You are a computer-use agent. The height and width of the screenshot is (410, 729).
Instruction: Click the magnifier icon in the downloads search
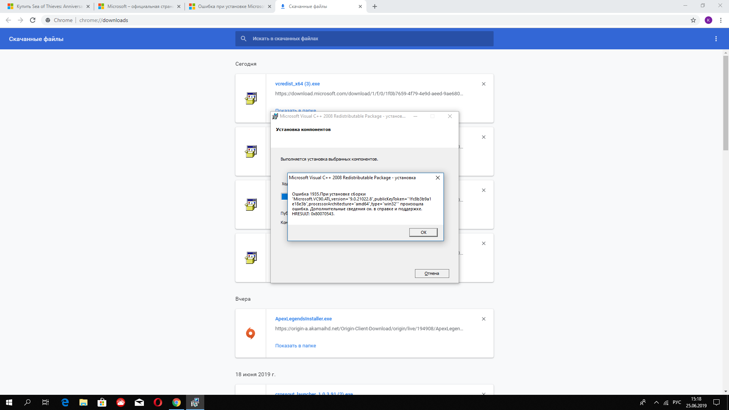(244, 39)
